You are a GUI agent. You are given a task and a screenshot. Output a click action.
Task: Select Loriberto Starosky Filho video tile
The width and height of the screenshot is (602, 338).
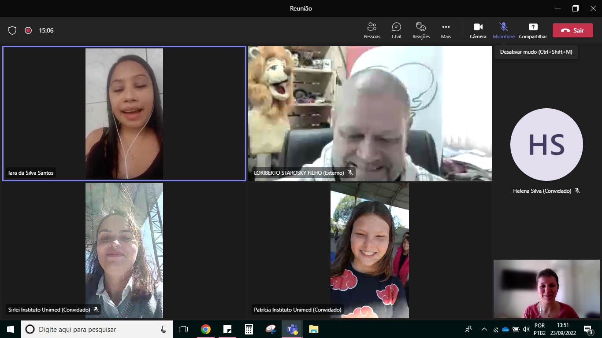(x=370, y=114)
